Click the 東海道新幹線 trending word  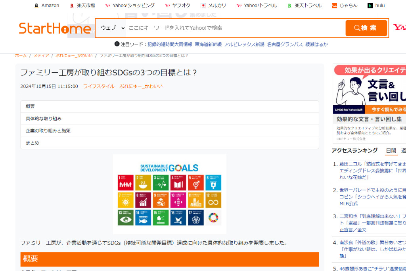[x=208, y=44]
